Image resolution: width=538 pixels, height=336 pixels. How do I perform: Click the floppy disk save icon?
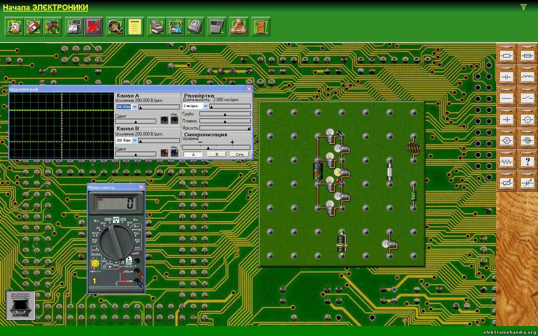(x=34, y=27)
